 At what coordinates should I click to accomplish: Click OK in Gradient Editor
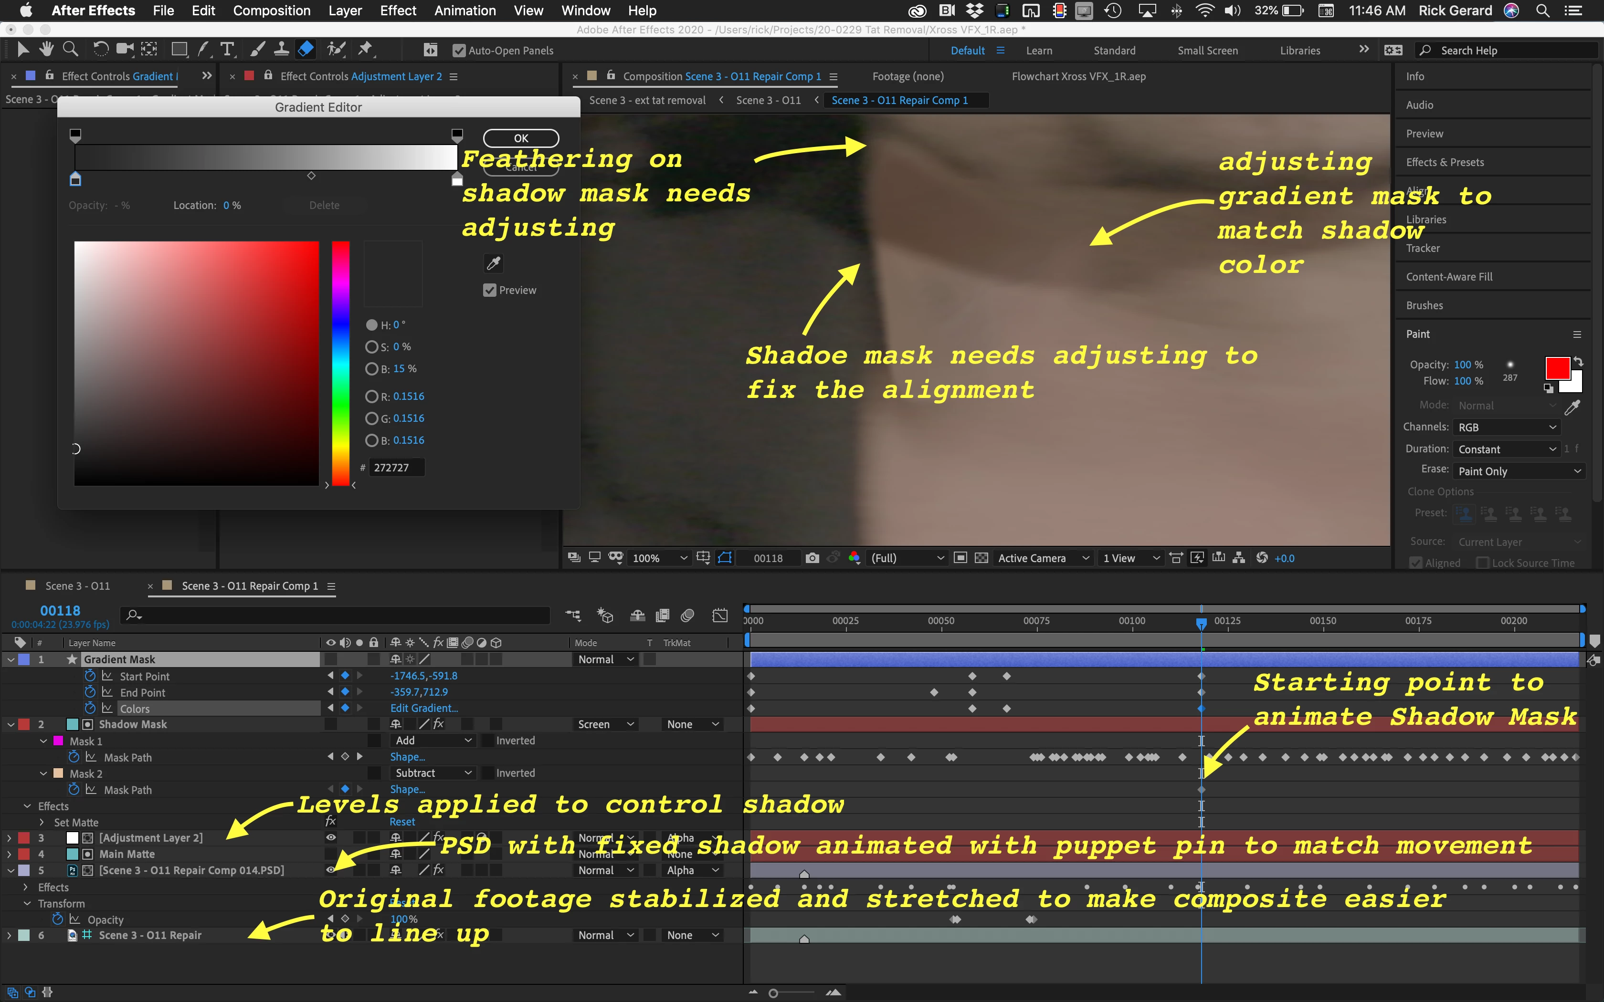point(521,138)
